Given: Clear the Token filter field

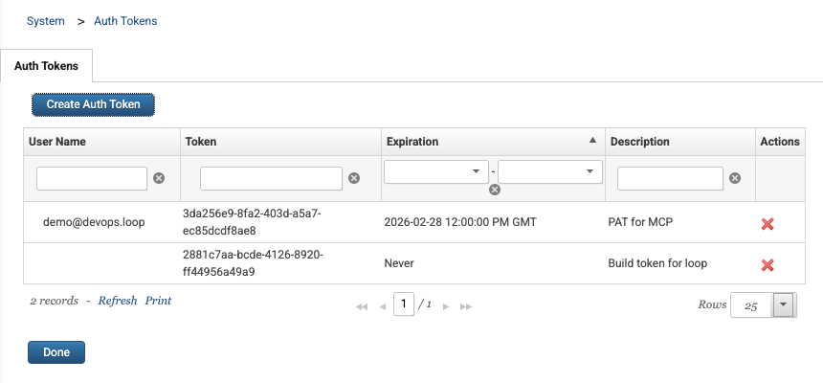Looking at the screenshot, I should pos(354,178).
